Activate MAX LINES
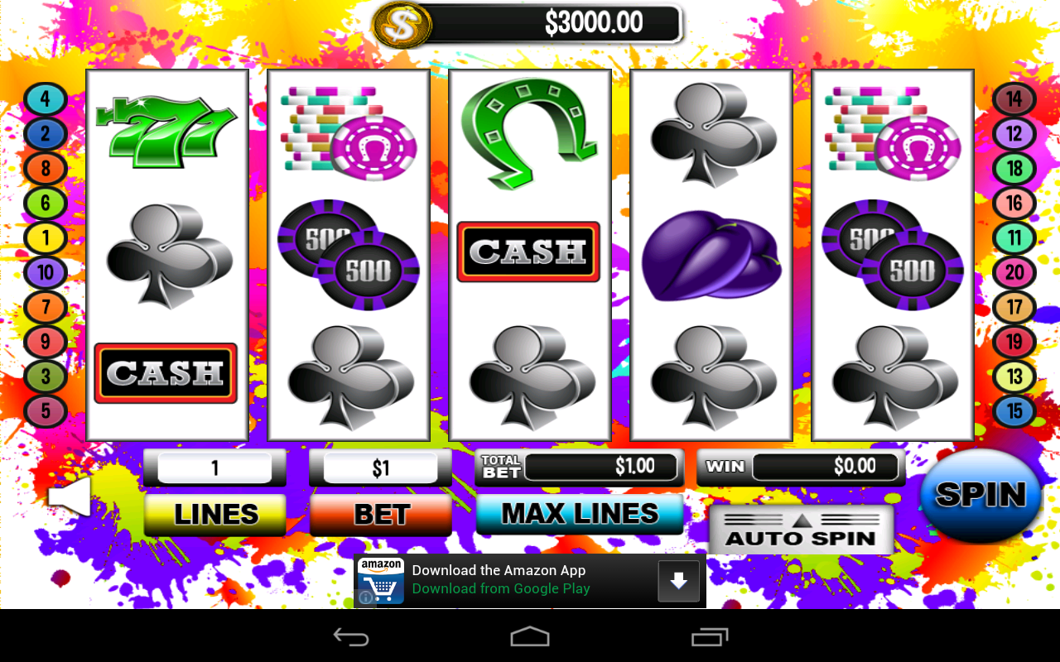 pyautogui.click(x=580, y=514)
